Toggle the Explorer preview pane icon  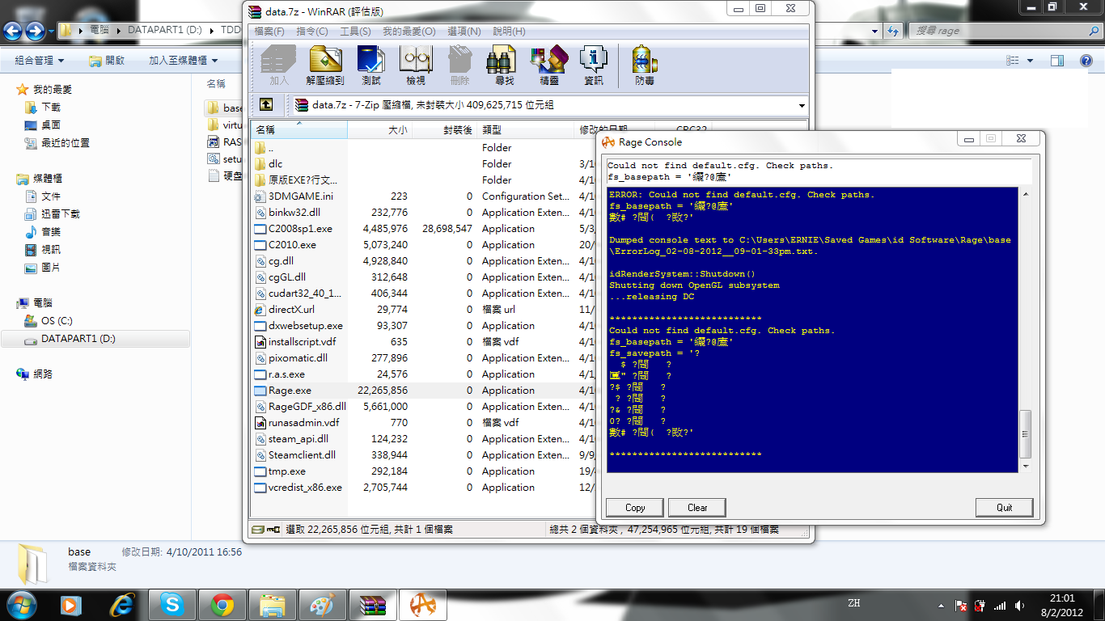1056,61
